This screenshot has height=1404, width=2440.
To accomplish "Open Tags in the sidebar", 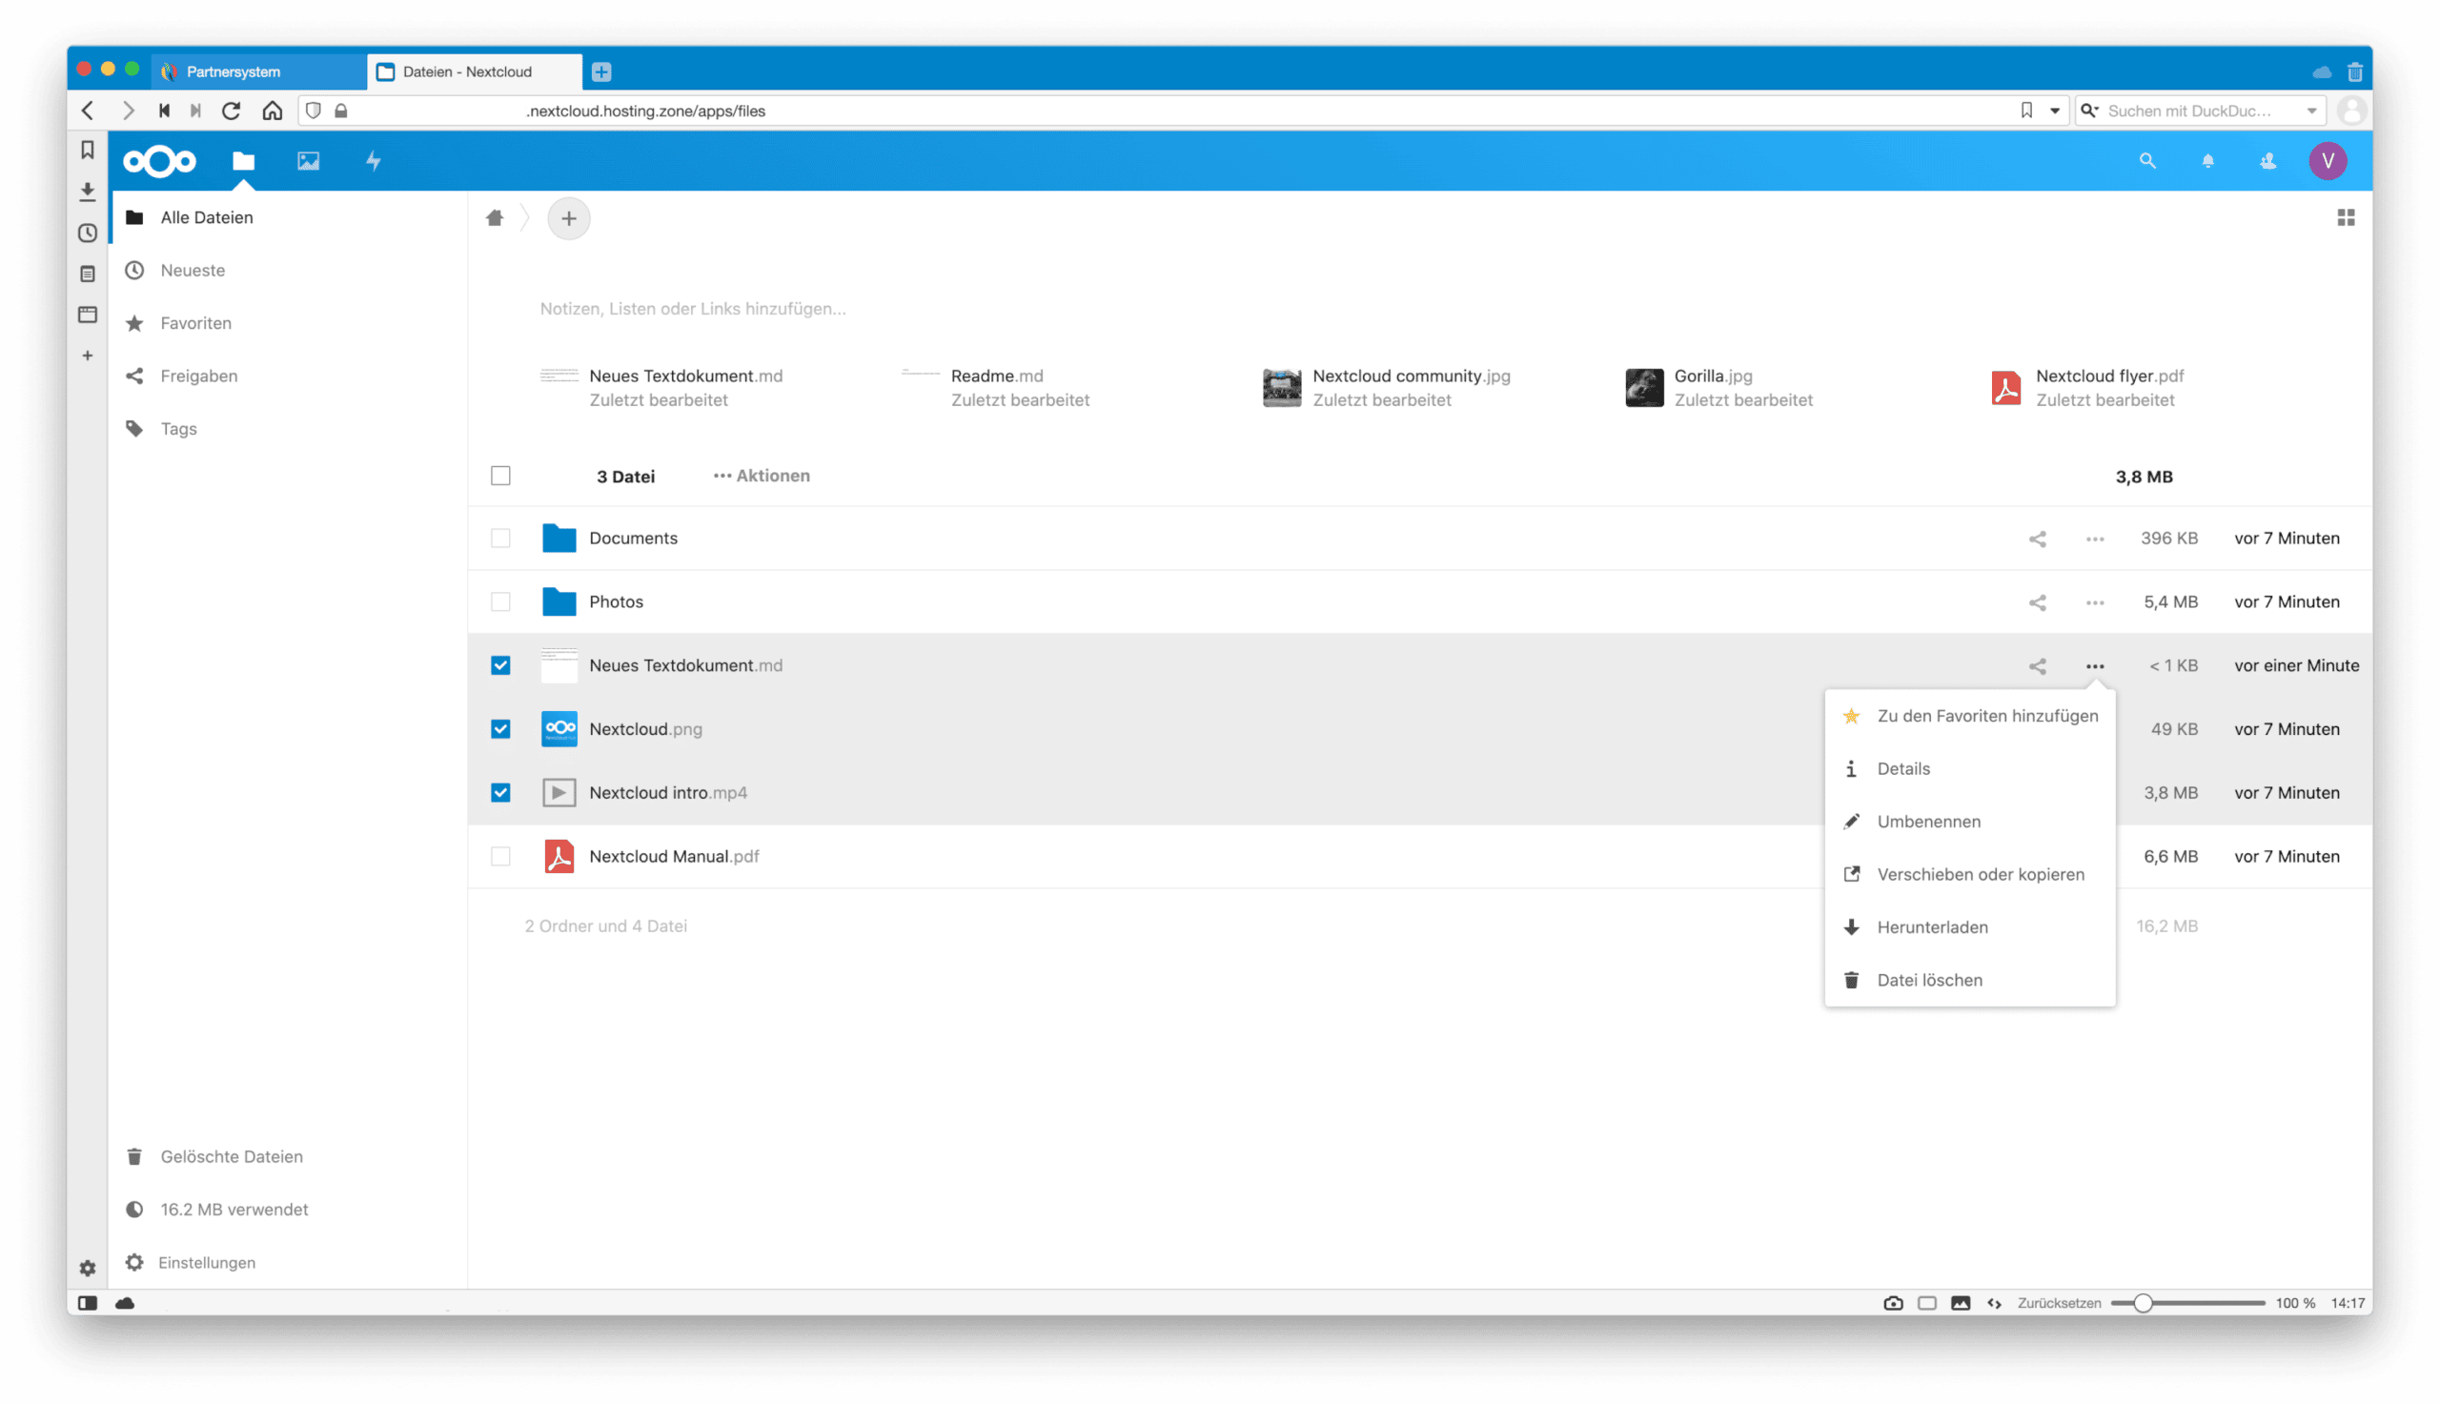I will point(288,429).
